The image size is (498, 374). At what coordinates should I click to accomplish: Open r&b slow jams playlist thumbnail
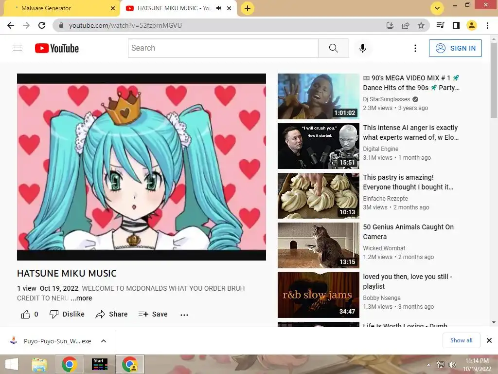[318, 295]
